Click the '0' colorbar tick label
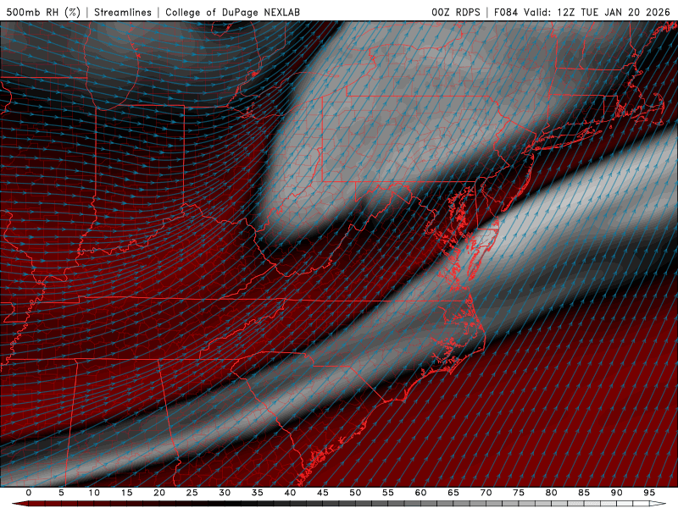 point(29,493)
